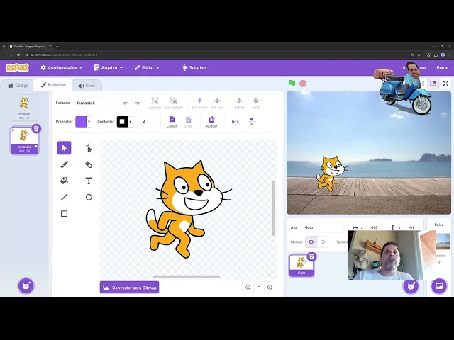The width and height of the screenshot is (454, 340).
Task: Click the Desagrupar (ungroup) icon
Action: tap(174, 103)
